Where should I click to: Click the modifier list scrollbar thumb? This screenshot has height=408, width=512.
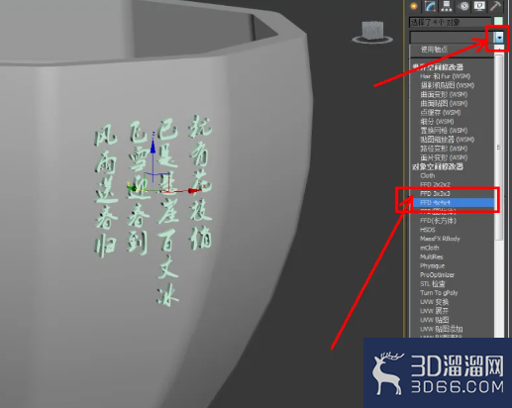tap(499, 147)
